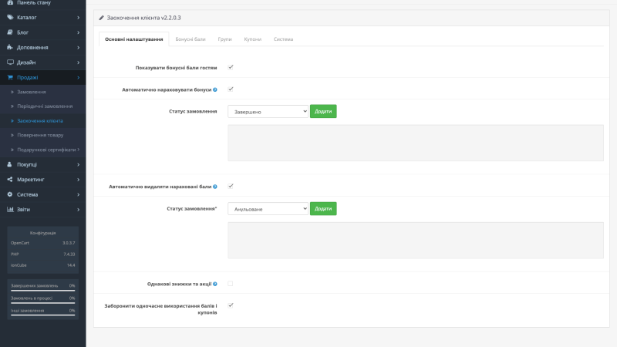Toggle Автоматично видаляти нараховані бали checkbox

[231, 186]
